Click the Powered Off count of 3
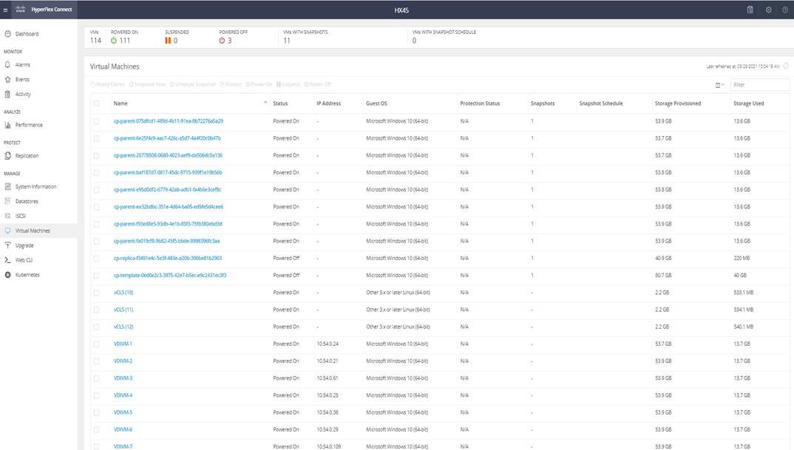This screenshot has width=794, height=450. click(x=229, y=41)
